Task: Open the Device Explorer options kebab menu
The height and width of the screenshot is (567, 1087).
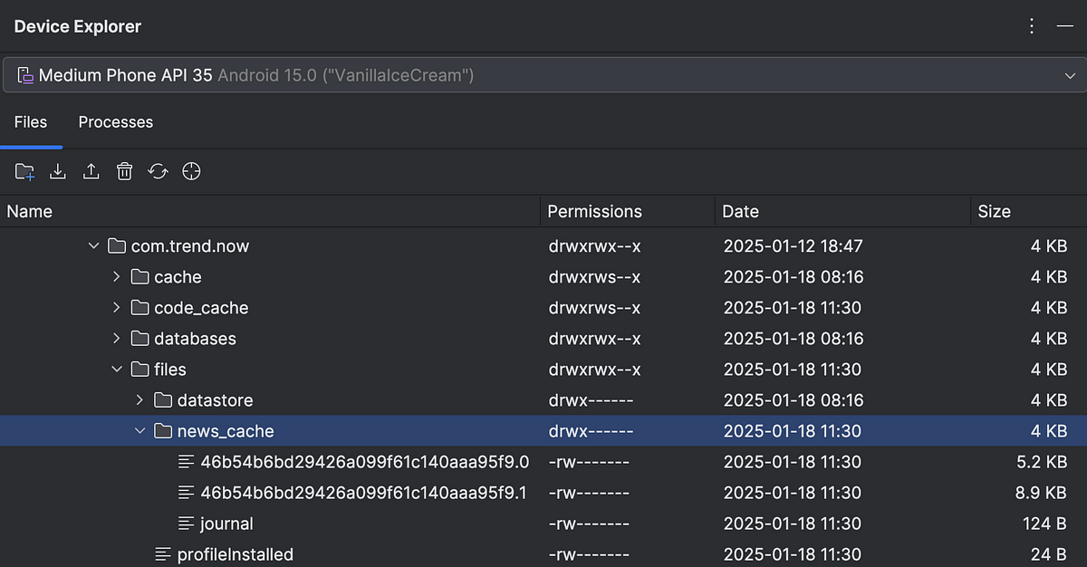Action: pos(1031,26)
